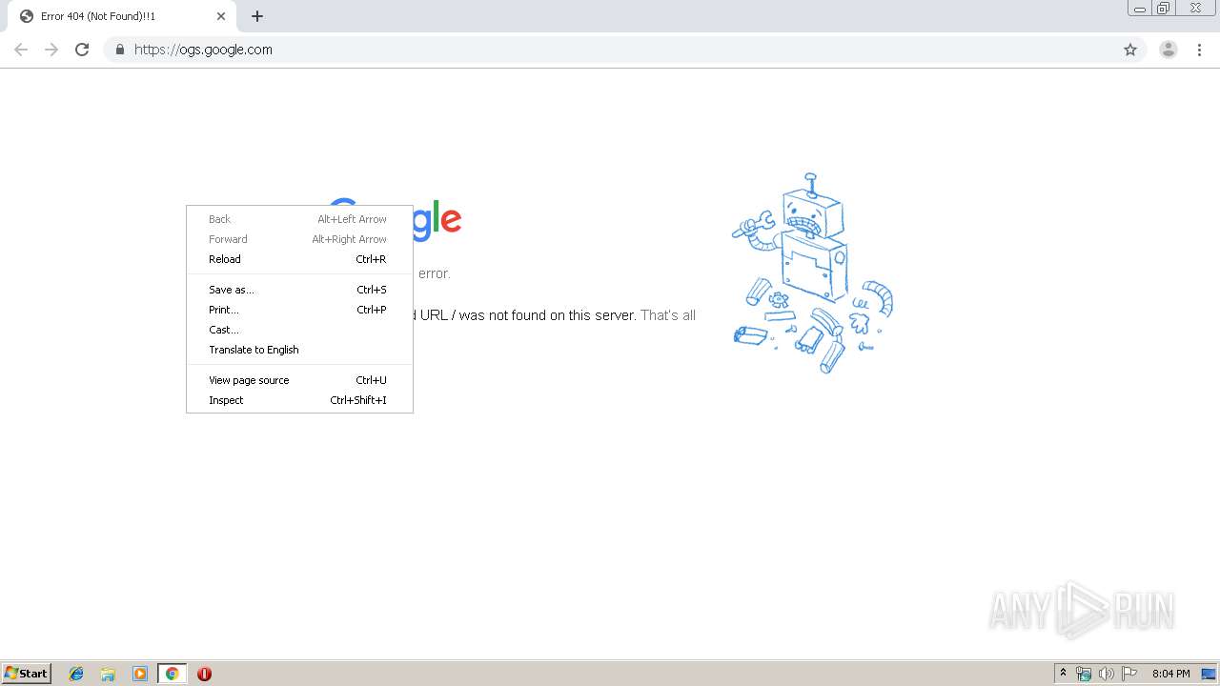Choose Cast... from the context menu
1220x686 pixels.
click(x=299, y=330)
